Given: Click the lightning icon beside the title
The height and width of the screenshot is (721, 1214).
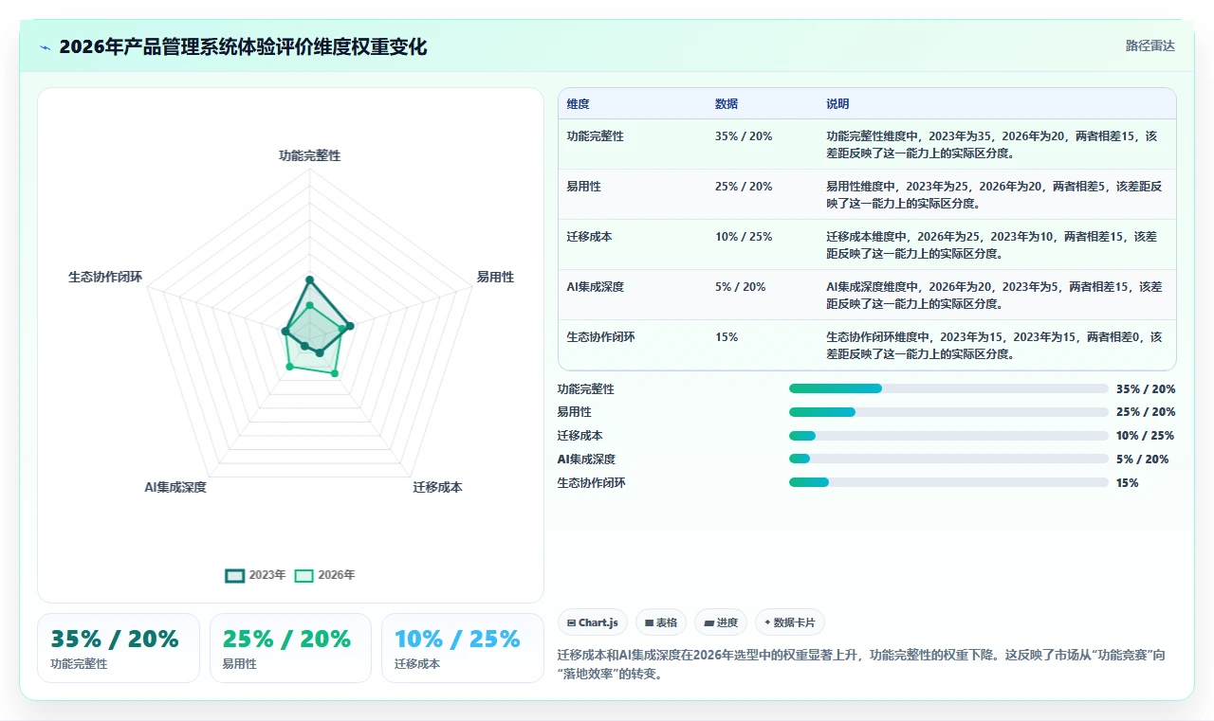Looking at the screenshot, I should tap(46, 47).
